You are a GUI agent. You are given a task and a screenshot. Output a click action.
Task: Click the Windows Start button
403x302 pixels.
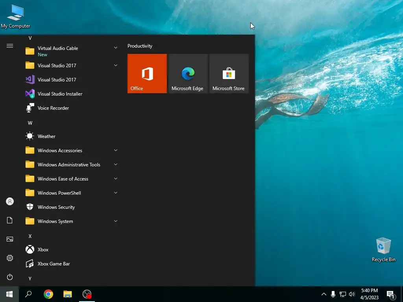point(9,294)
